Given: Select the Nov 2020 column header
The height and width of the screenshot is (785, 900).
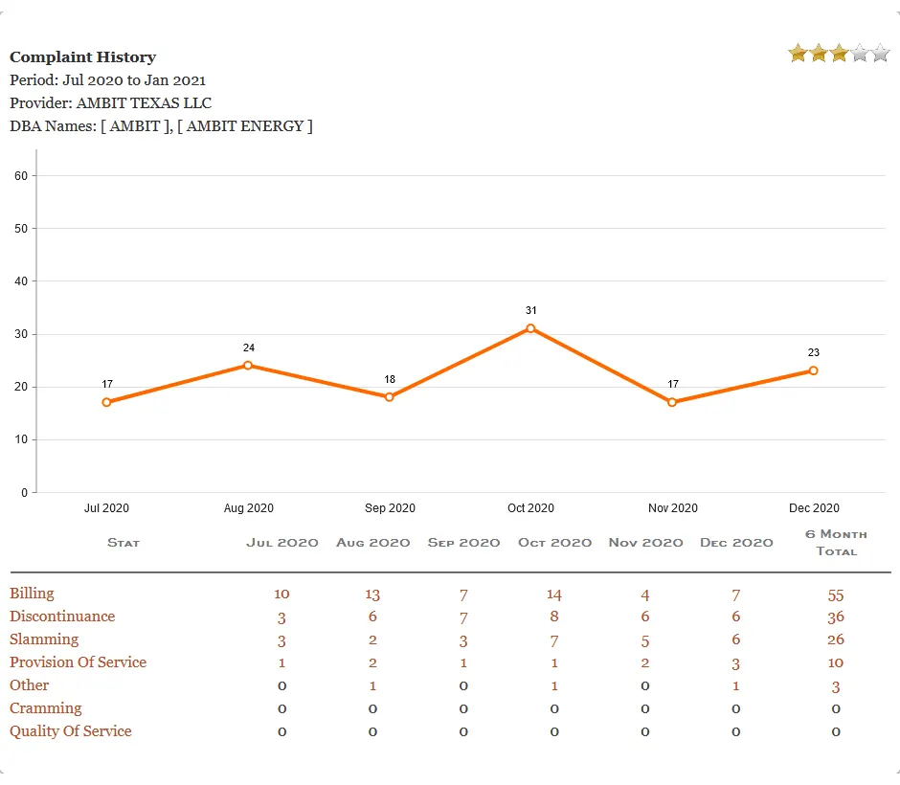Looking at the screenshot, I should (645, 542).
